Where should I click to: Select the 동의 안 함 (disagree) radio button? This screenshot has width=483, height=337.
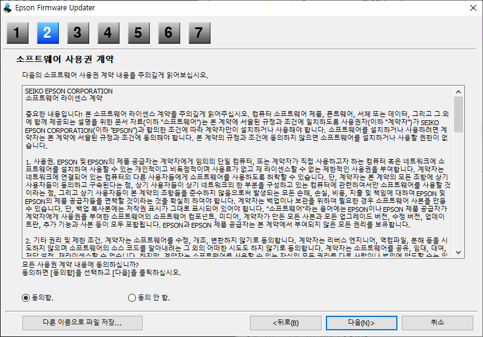point(132,298)
